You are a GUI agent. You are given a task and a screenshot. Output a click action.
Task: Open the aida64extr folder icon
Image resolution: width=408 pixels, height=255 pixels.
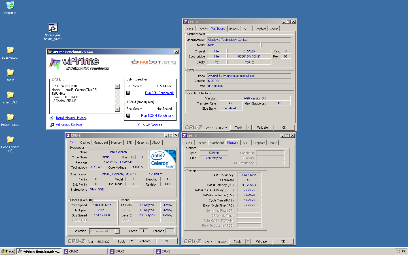click(10, 50)
